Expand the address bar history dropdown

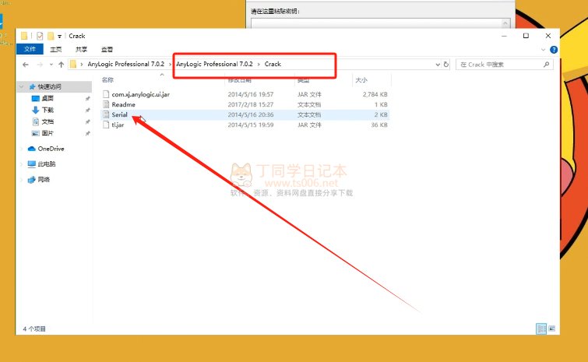tap(438, 65)
